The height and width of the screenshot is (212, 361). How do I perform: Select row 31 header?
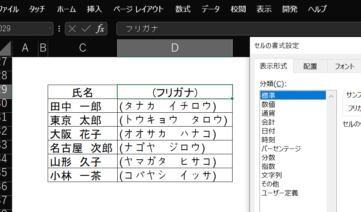tap(6, 119)
